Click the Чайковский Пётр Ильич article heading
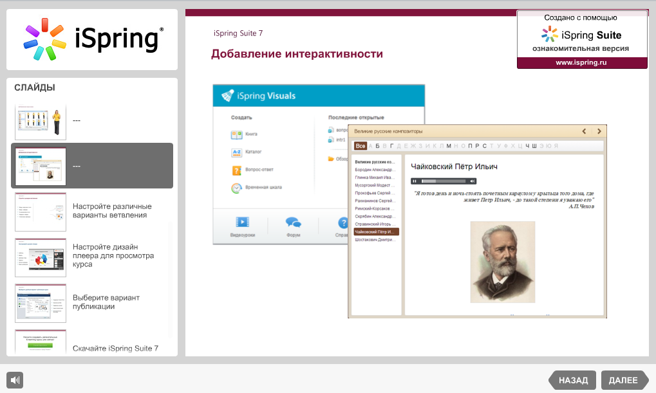 454,167
